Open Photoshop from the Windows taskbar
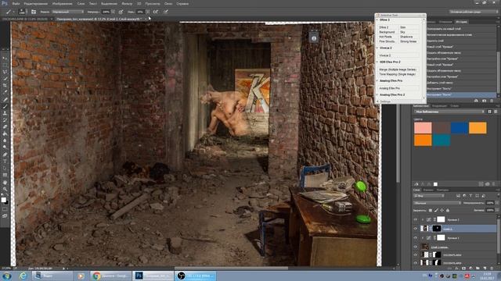Screen dimensions: 501x281 pos(153,276)
